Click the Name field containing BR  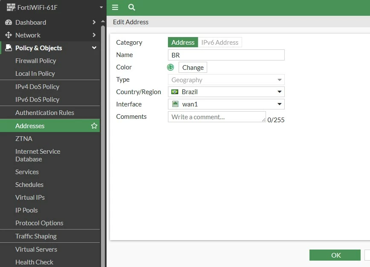tap(226, 55)
